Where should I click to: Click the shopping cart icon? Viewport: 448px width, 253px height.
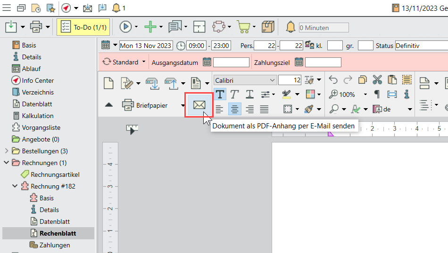(x=243, y=27)
